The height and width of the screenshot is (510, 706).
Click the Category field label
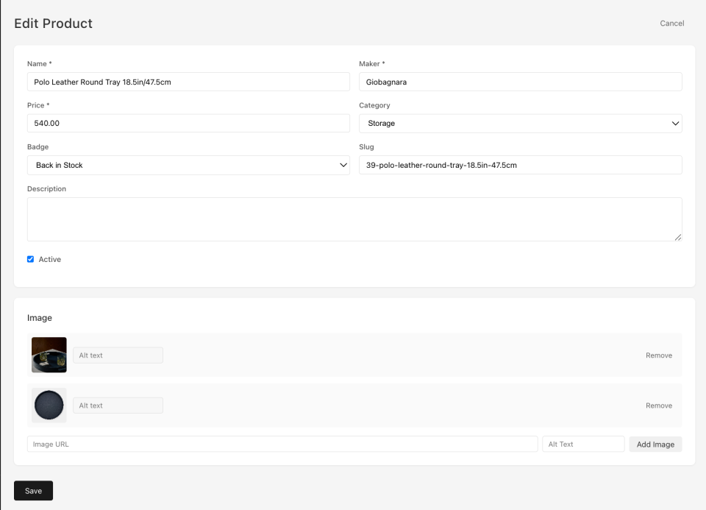point(374,105)
